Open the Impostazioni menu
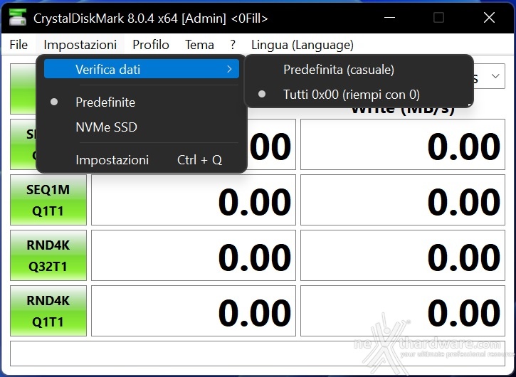 pos(80,45)
